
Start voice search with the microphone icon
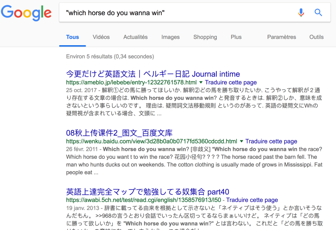[x=301, y=13]
